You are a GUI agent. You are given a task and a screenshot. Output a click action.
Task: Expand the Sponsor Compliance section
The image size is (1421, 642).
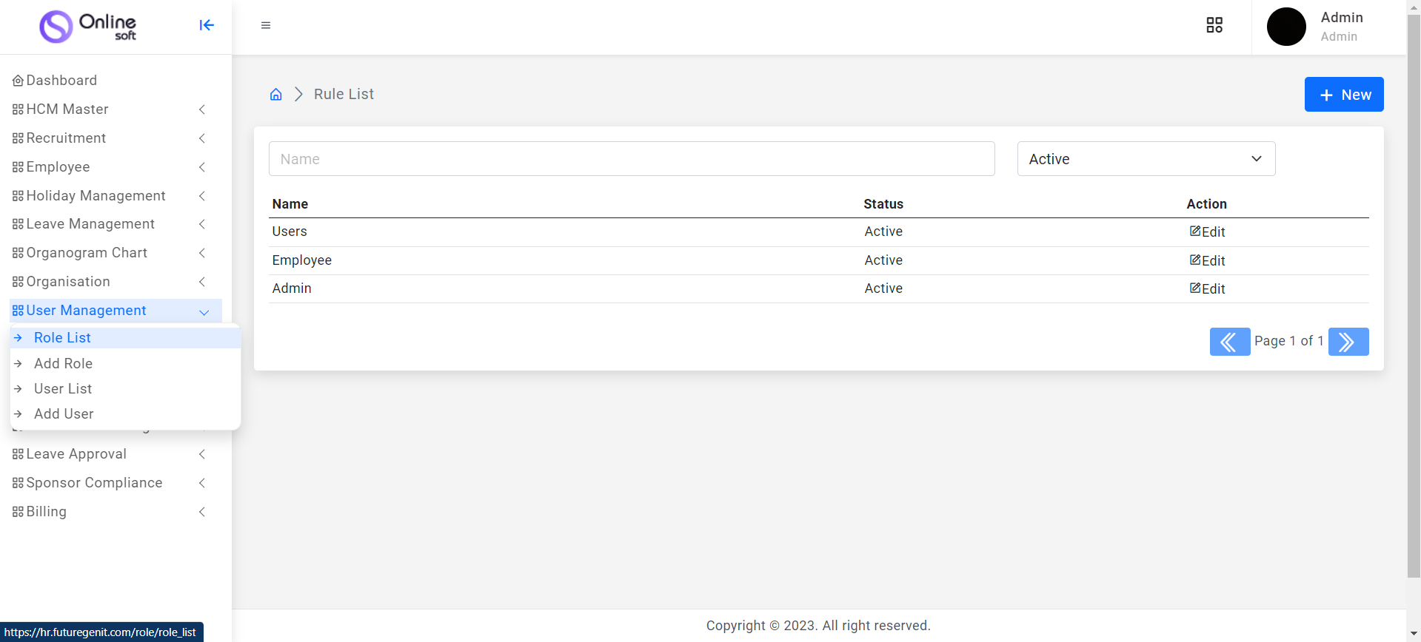[107, 483]
